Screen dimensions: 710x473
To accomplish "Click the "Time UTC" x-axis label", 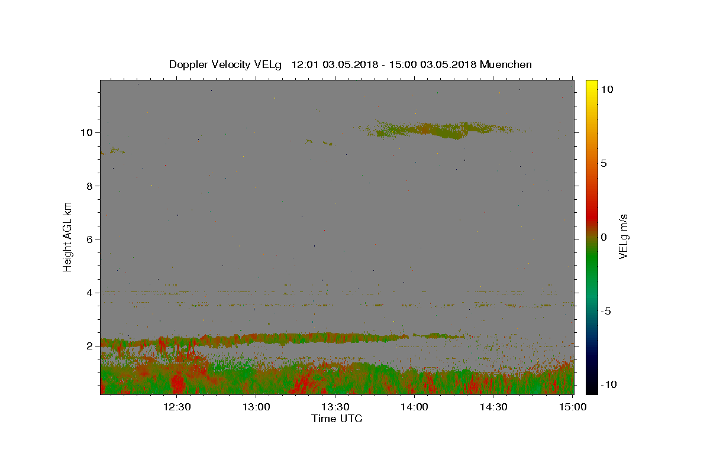I will pyautogui.click(x=337, y=419).
